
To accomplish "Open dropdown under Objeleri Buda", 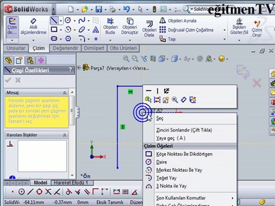I will 110,40.
